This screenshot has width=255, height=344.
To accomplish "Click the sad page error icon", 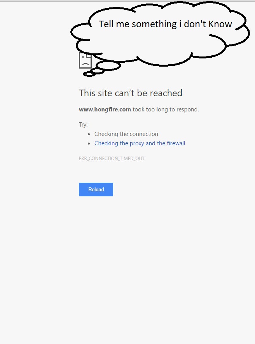I will point(85,60).
